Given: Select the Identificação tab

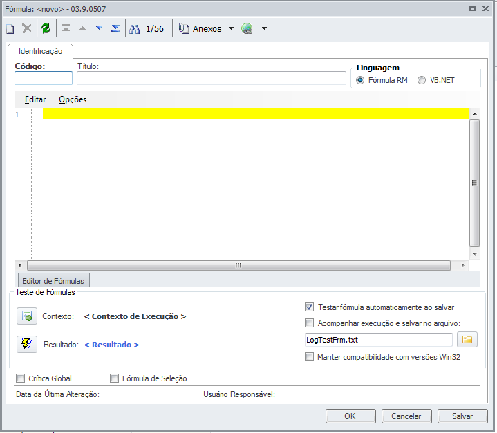Looking at the screenshot, I should (x=40, y=51).
